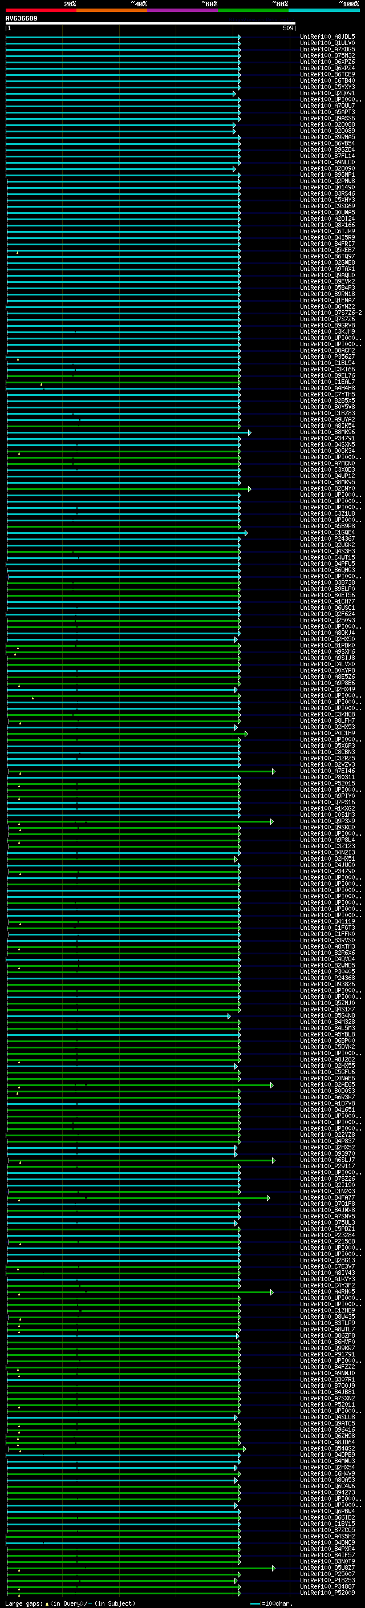
Task: Click the long green arrow tip for UniRef100_A7E146
Action: (273, 772)
